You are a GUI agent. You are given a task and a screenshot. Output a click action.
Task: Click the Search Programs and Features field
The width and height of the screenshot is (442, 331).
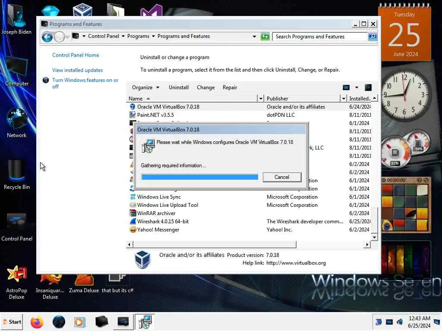pyautogui.click(x=320, y=37)
